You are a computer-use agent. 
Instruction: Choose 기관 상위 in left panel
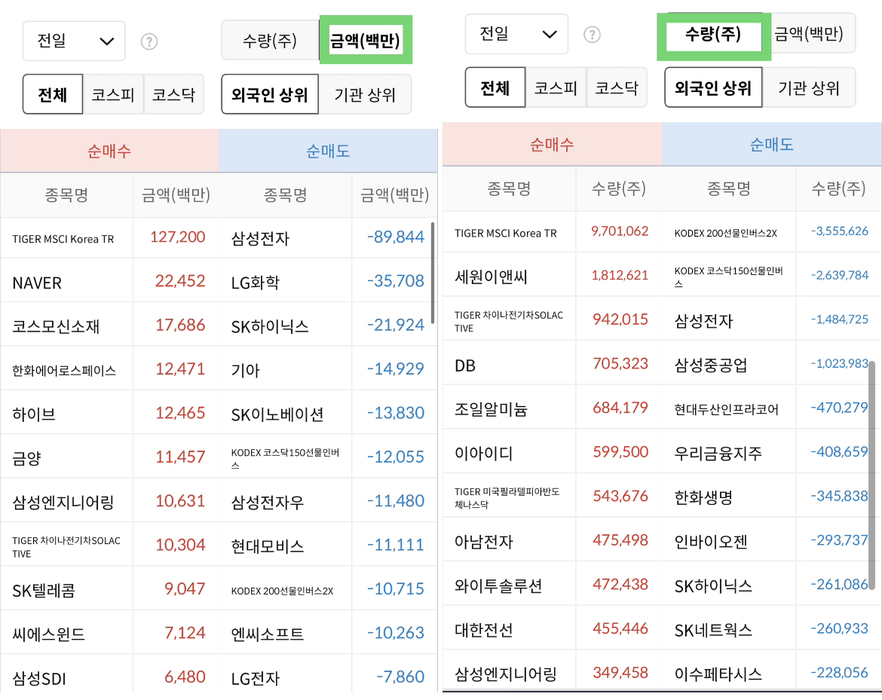[365, 94]
